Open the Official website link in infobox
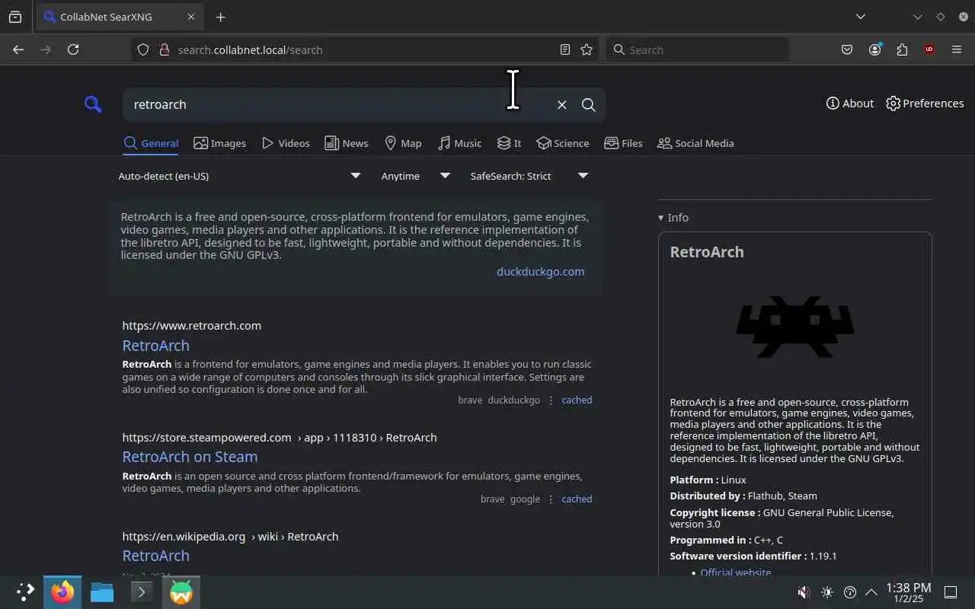 [735, 572]
